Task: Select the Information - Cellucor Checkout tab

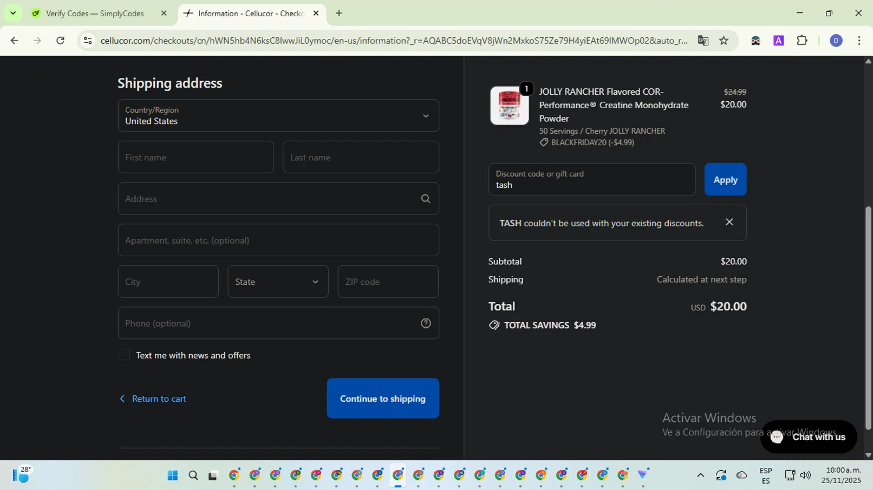Action: point(250,13)
